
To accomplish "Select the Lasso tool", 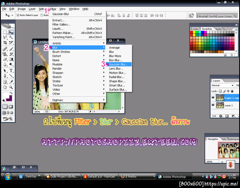I will 5,37.
